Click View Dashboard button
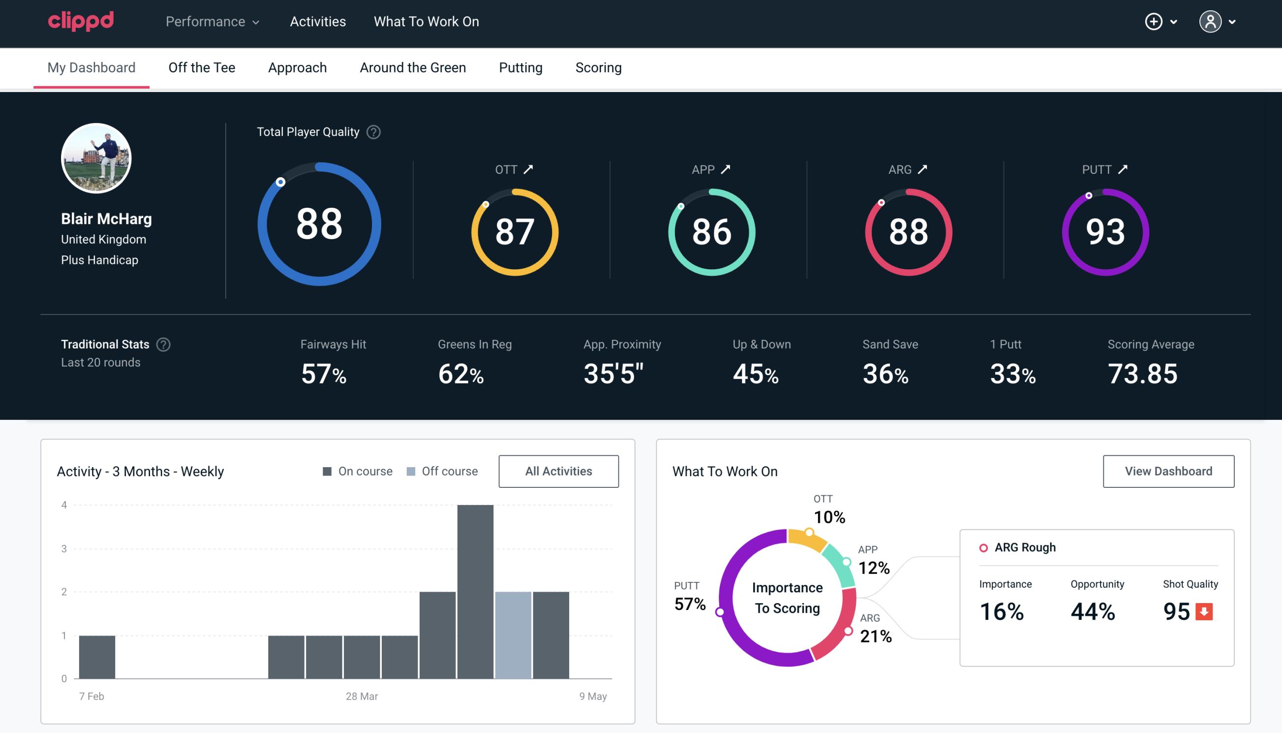 1168,471
